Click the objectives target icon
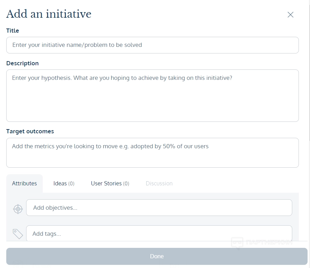Image resolution: width=310 pixels, height=268 pixels. (x=18, y=209)
